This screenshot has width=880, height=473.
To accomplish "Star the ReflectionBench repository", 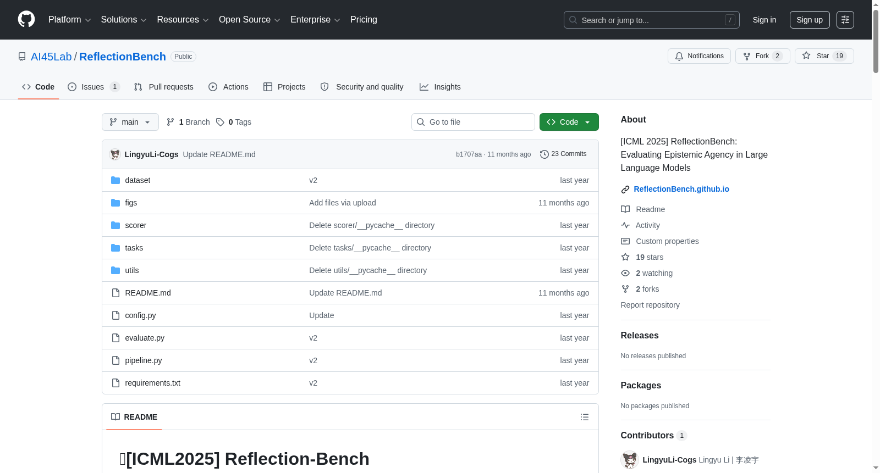I will 824,56.
